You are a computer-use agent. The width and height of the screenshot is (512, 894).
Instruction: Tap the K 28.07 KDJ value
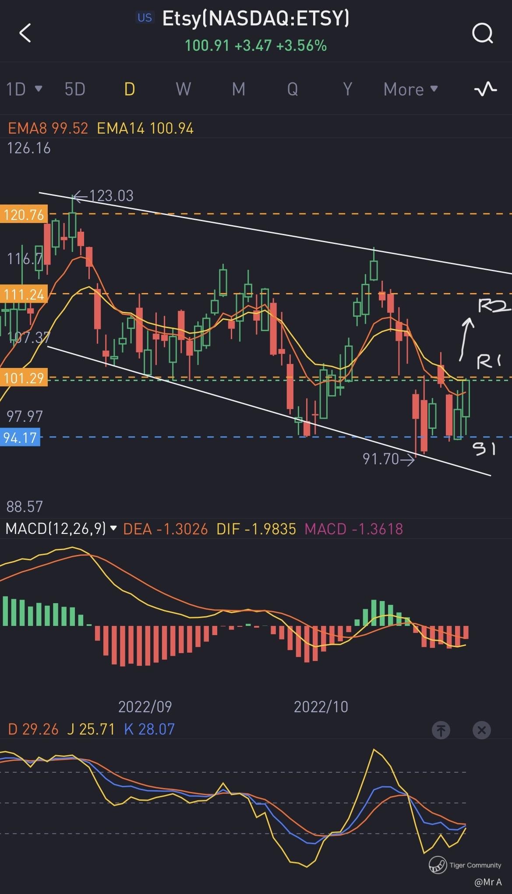149,729
